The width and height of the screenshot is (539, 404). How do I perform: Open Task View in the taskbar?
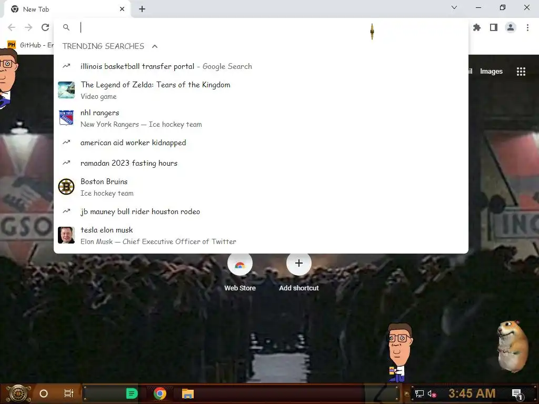(x=69, y=393)
